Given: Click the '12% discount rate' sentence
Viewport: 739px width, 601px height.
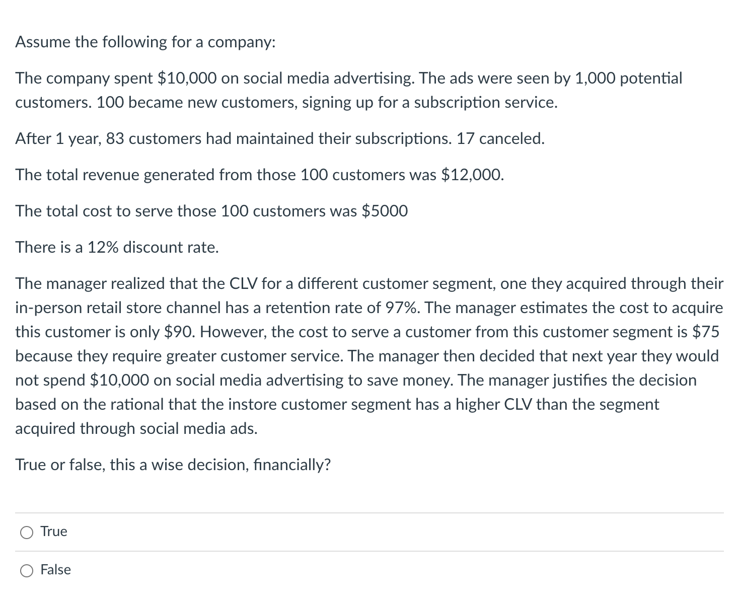Looking at the screenshot, I should 117,247.
